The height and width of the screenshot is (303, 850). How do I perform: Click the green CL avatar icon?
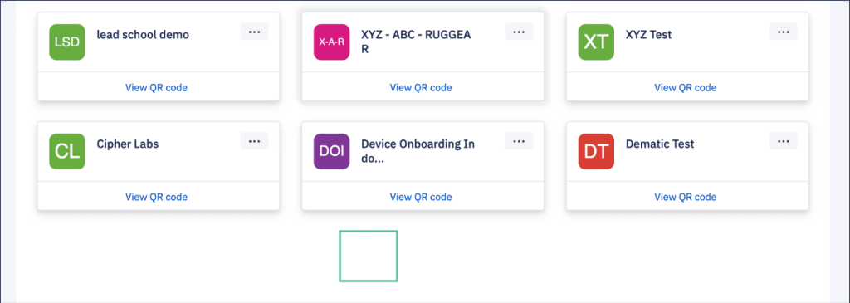(67, 151)
